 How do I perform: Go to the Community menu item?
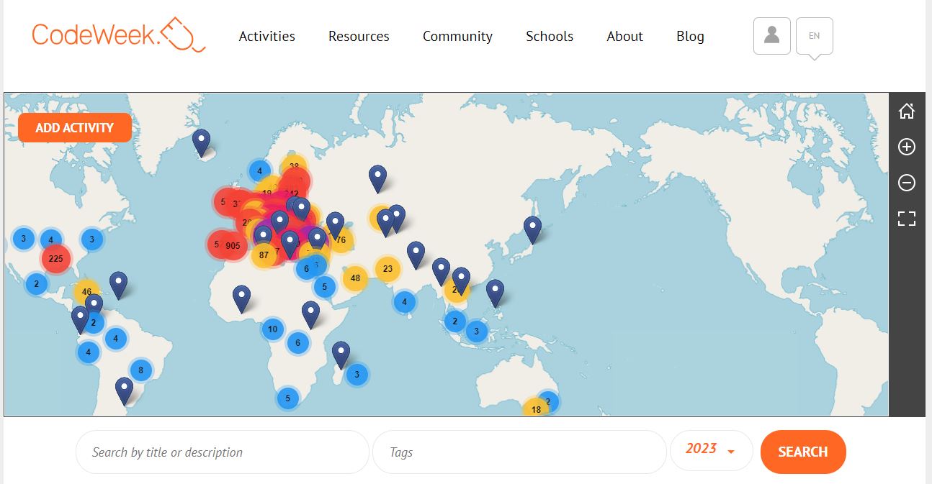point(457,36)
